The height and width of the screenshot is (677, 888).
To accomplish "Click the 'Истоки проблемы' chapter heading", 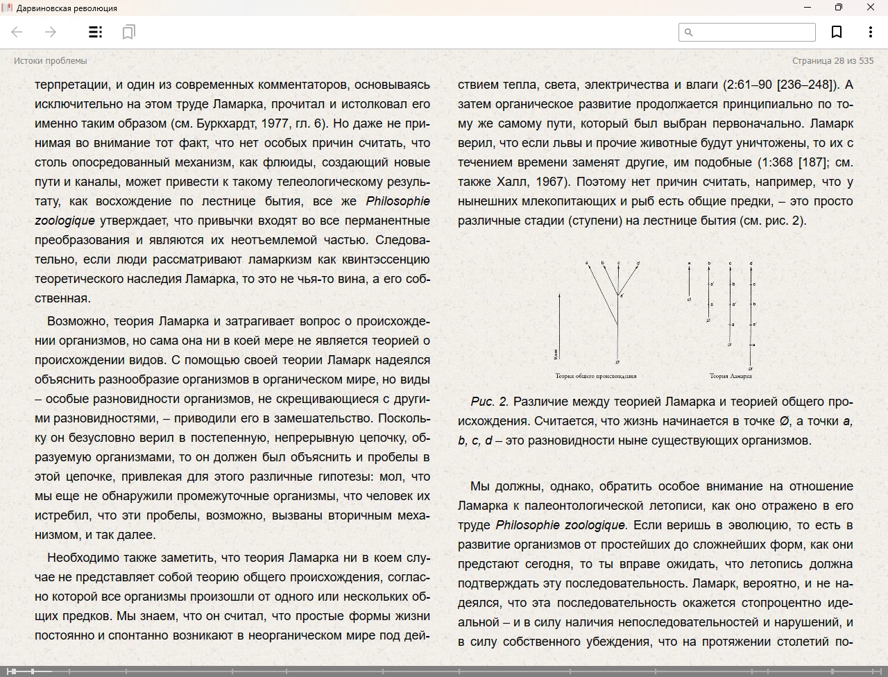I will tap(50, 61).
